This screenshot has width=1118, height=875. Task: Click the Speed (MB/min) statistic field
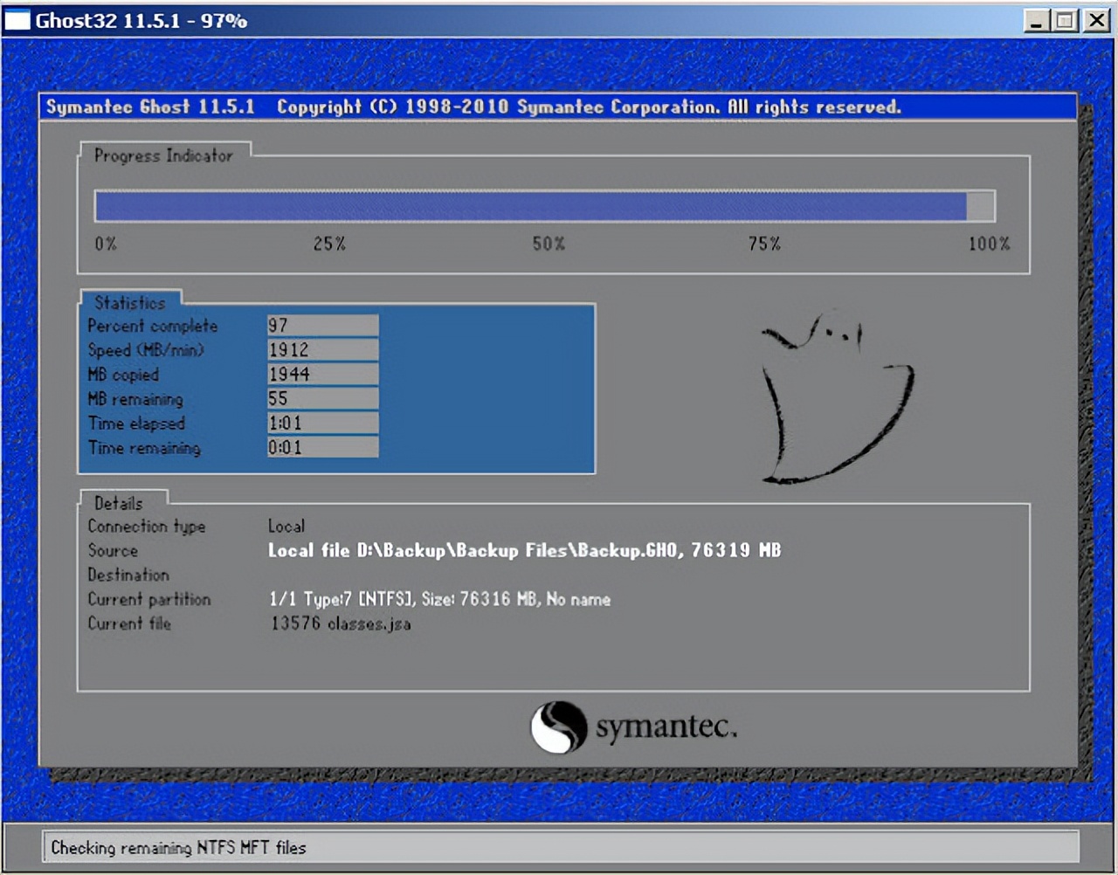click(x=322, y=349)
